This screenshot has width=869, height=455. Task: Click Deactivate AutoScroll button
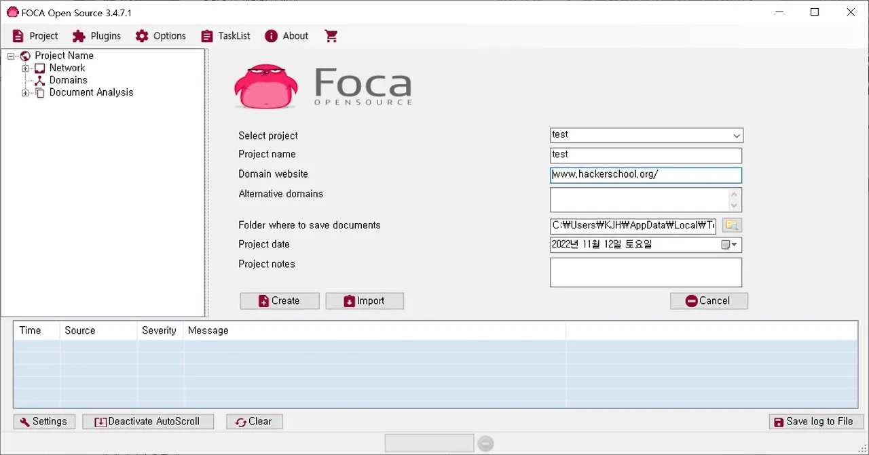pyautogui.click(x=148, y=422)
